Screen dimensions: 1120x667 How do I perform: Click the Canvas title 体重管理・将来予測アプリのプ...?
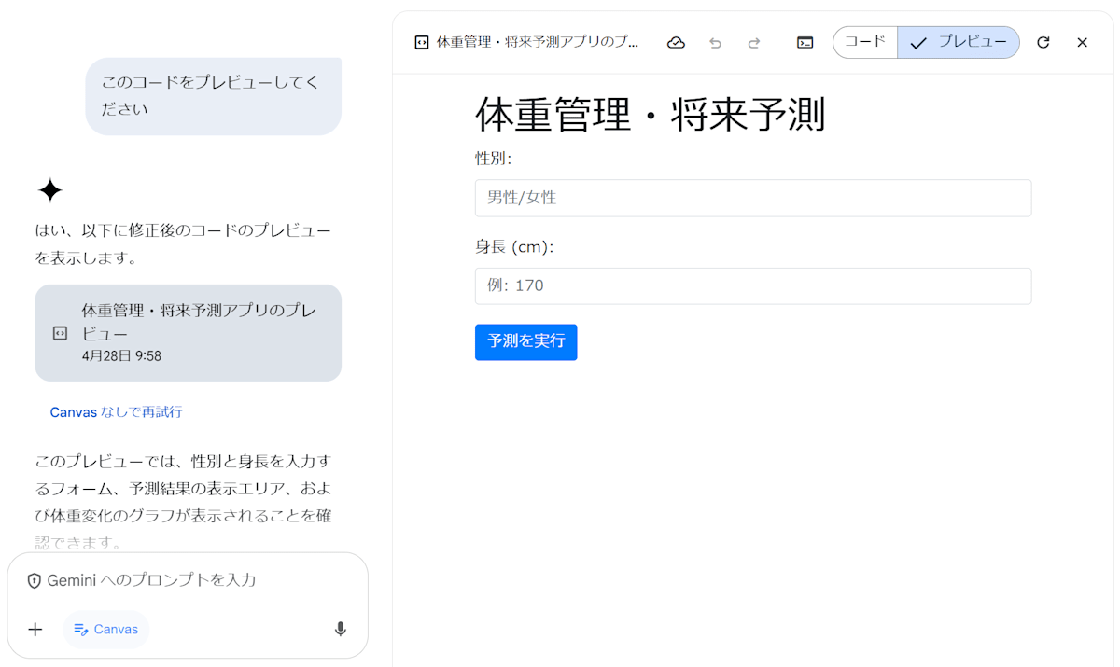coord(538,42)
